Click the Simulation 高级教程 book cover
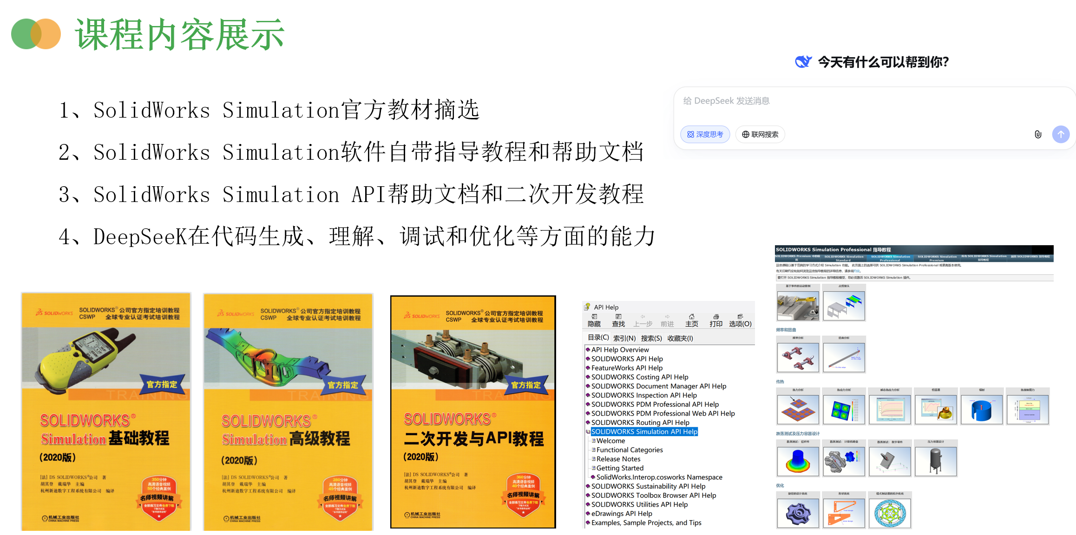Viewport: 1076px width, 535px height. (x=288, y=412)
